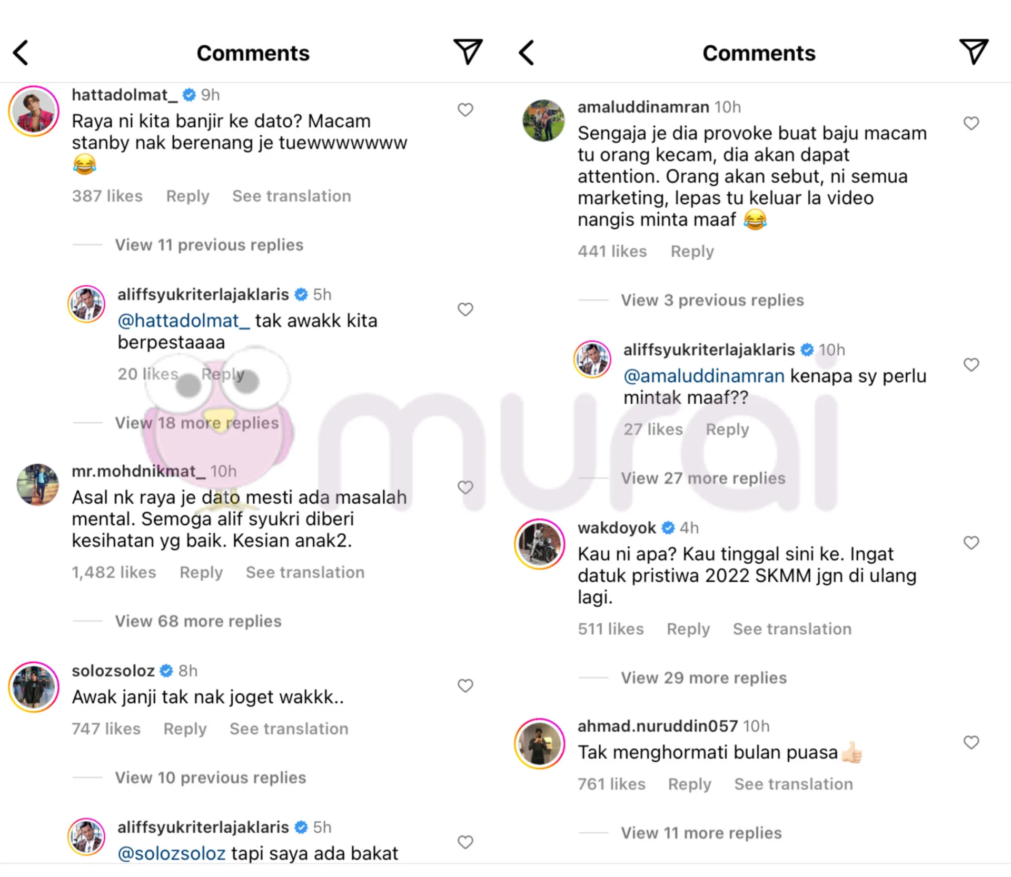Toggle like on aliffsyukri's reply to amaluddinamran

[971, 365]
